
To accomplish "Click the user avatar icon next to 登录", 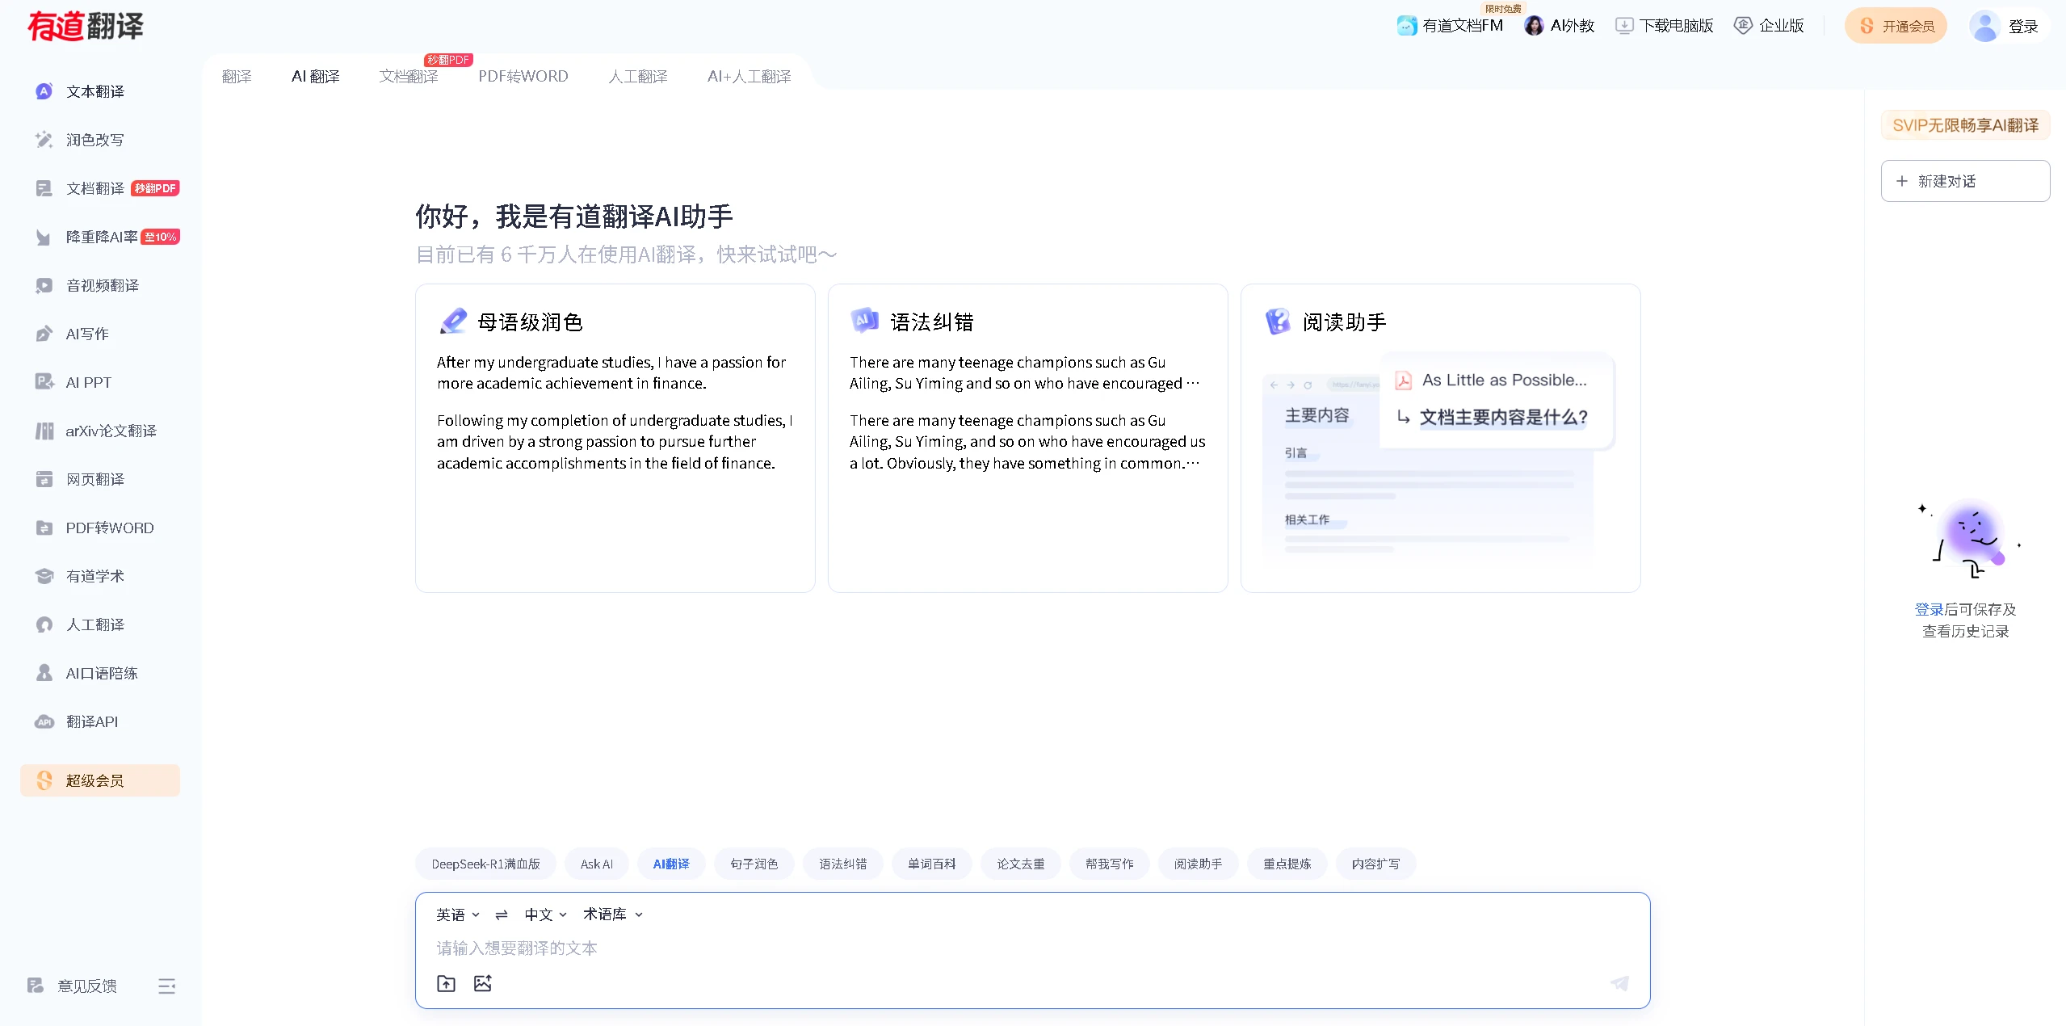I will 1984,26.
